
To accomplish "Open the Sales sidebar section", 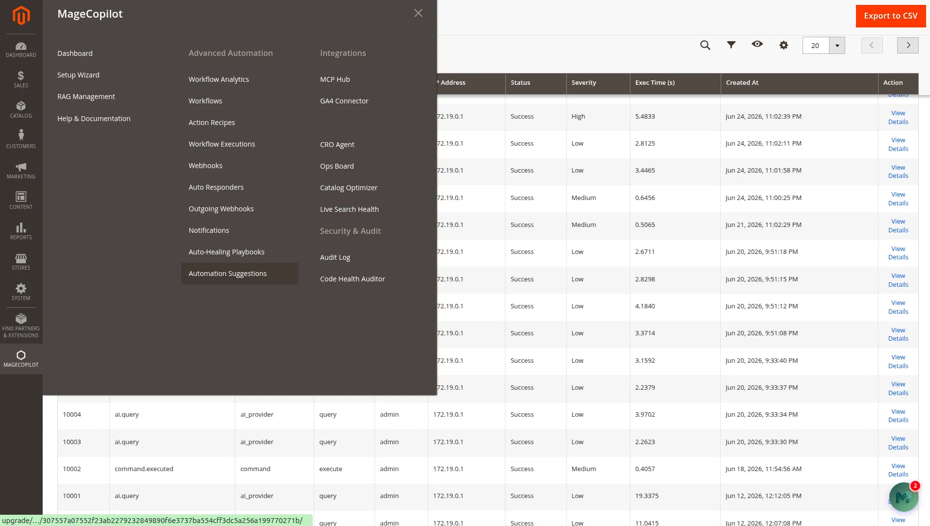I will tap(21, 79).
